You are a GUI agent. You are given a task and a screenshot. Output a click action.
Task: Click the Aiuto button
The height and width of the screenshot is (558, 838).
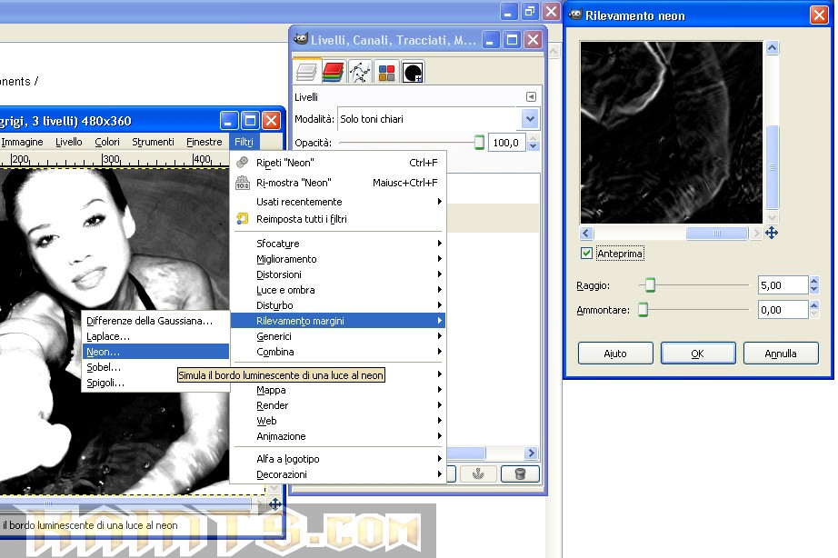click(615, 354)
